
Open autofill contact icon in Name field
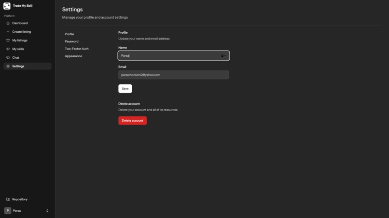(x=223, y=56)
